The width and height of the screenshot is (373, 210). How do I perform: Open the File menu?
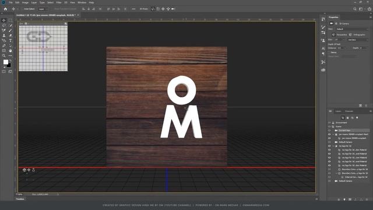pyautogui.click(x=10, y=2)
